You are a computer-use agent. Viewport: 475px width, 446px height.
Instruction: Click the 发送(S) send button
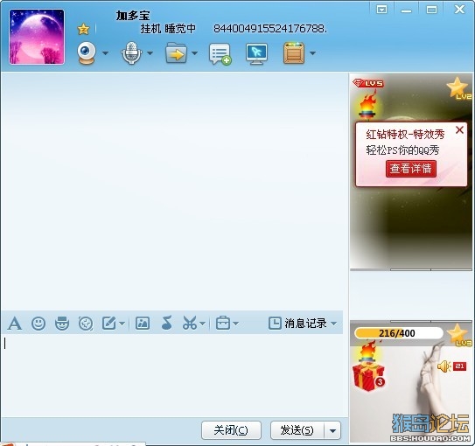coord(297,430)
